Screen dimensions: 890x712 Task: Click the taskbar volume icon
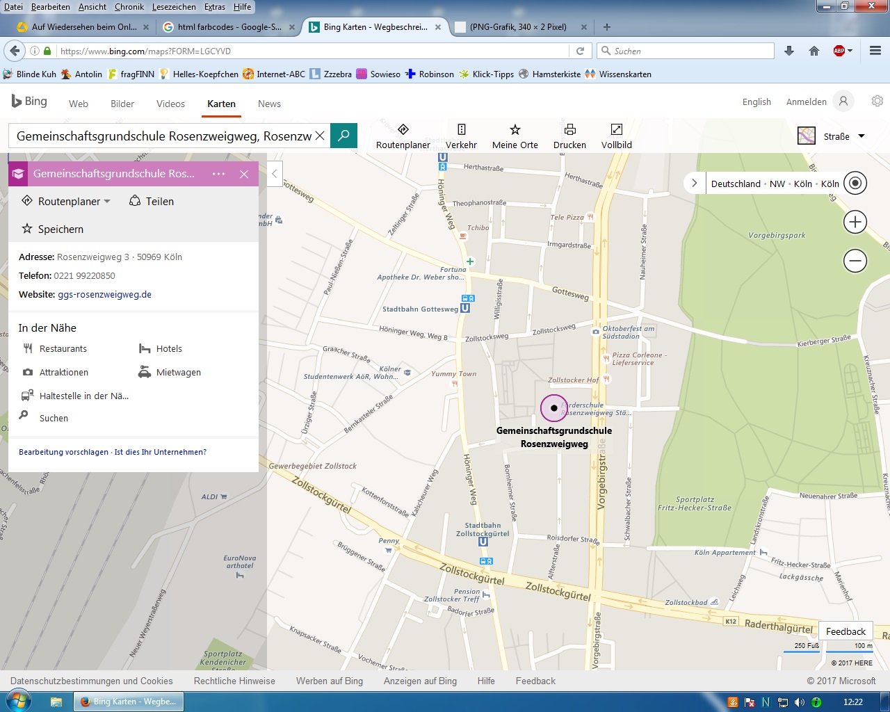point(800,702)
